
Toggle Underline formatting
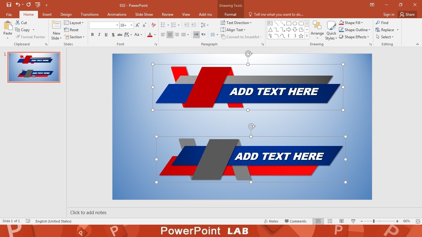click(x=106, y=35)
